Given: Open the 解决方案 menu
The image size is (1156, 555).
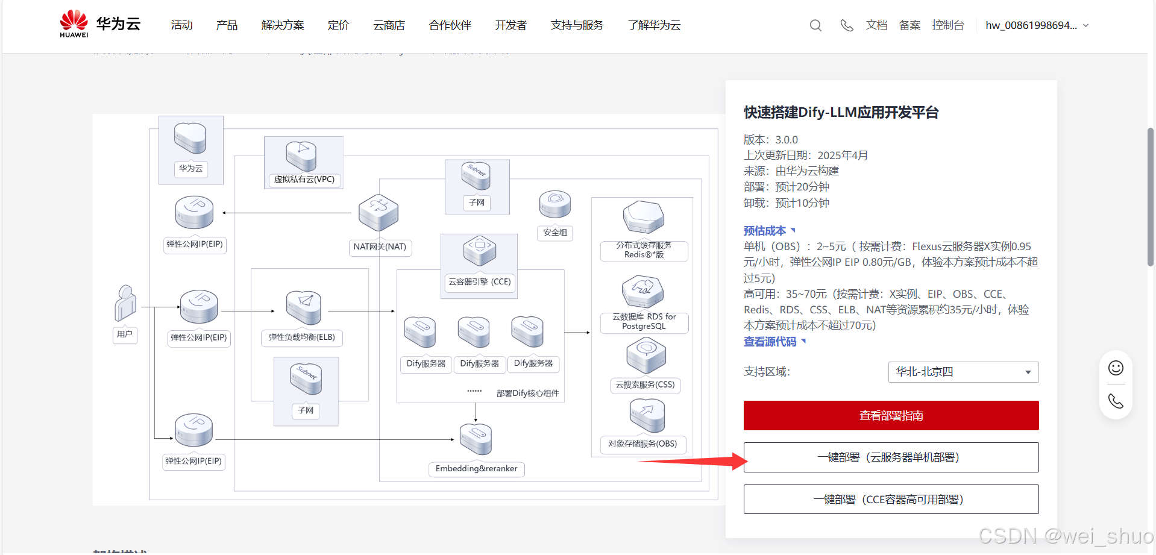Looking at the screenshot, I should [x=282, y=25].
